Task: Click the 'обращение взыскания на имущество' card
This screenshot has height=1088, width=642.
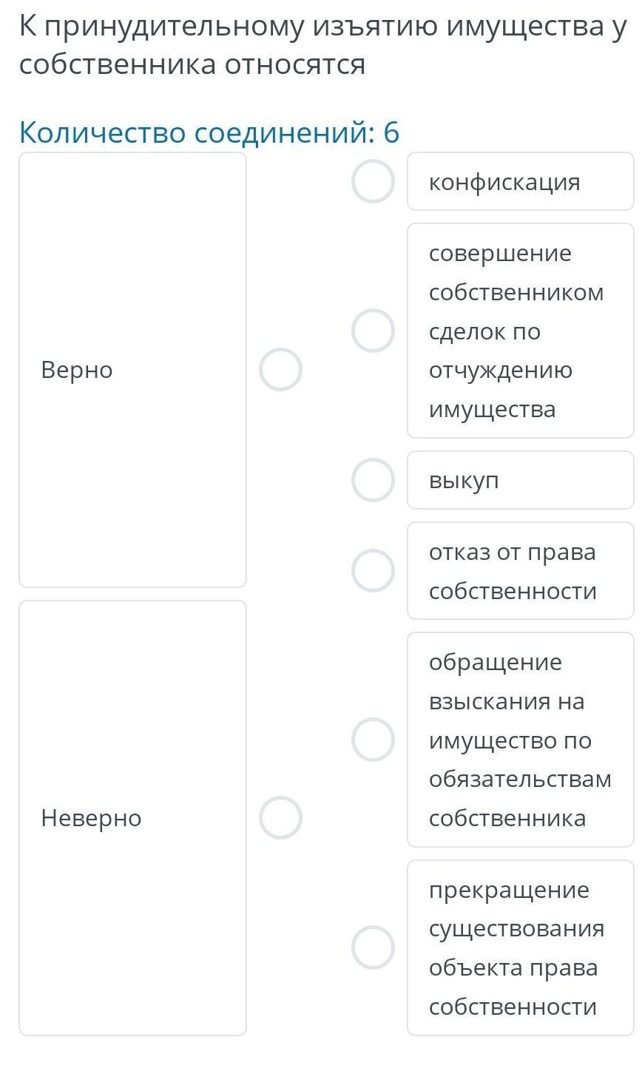Action: [520, 740]
